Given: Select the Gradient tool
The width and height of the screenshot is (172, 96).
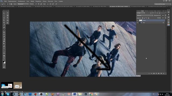Looking at the screenshot, I should [4, 39].
